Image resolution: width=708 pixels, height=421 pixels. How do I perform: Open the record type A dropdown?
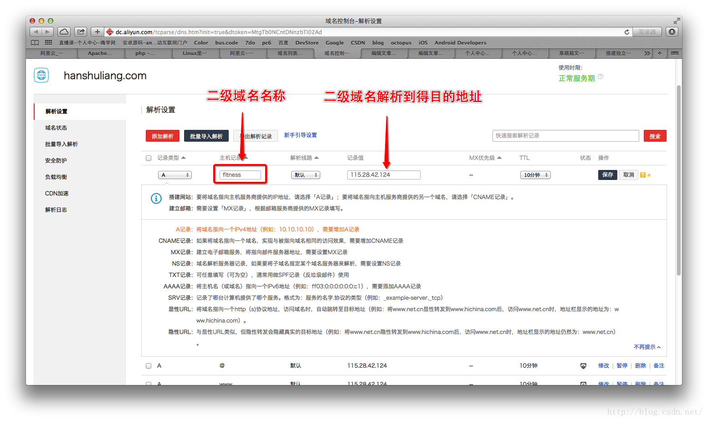pyautogui.click(x=175, y=175)
